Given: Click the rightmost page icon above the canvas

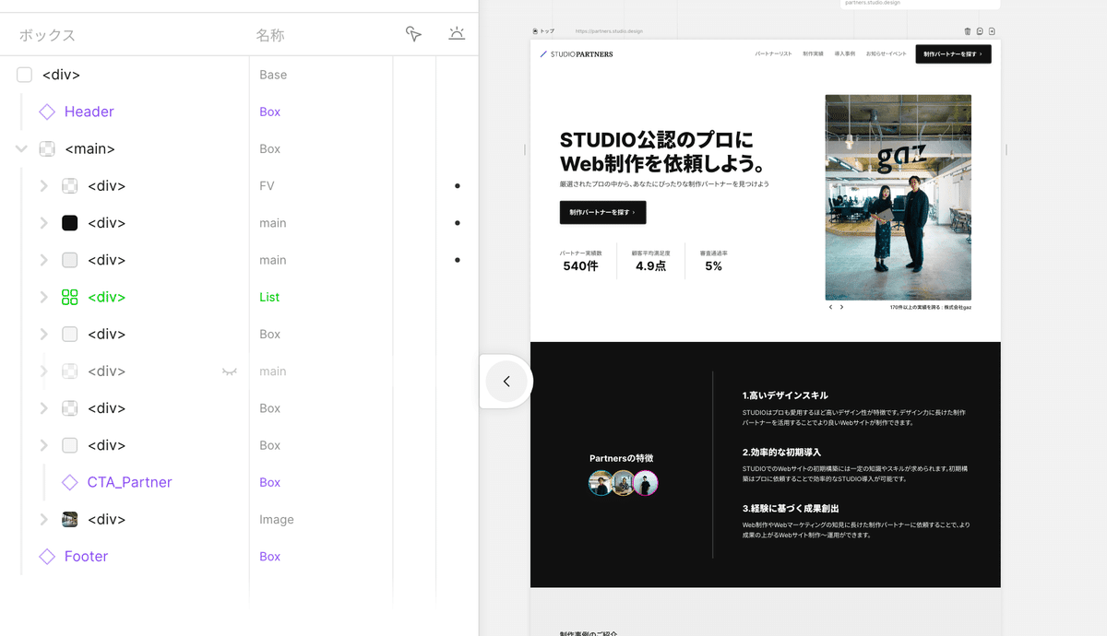Looking at the screenshot, I should pyautogui.click(x=992, y=31).
